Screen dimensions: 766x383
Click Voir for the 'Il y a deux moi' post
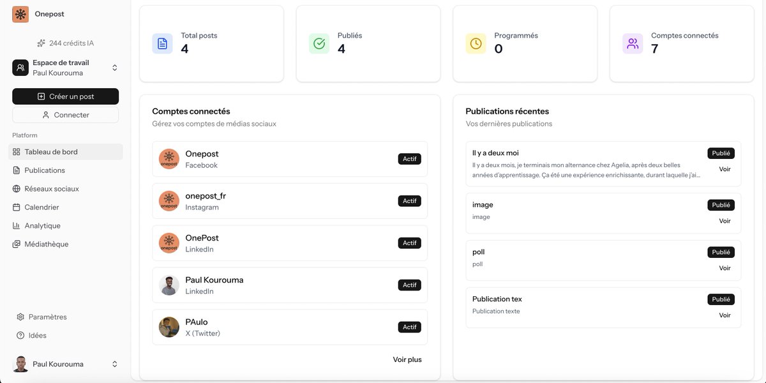725,170
